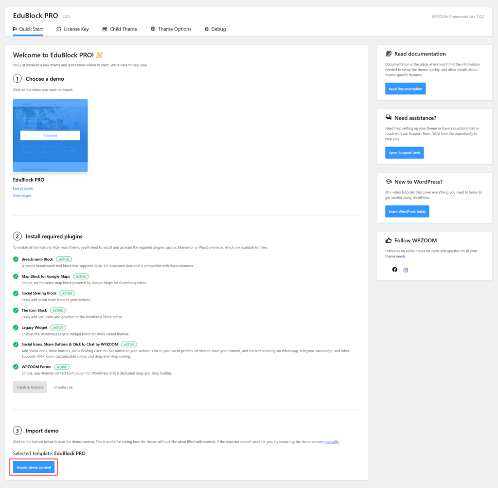Click the Breadcrumb Block plugin name
This screenshot has width=498, height=488.
[x=37, y=259]
